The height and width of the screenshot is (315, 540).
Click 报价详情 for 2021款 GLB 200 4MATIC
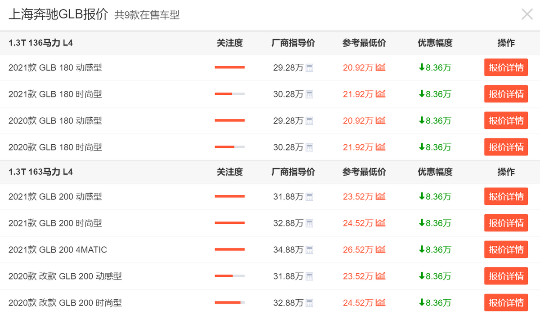(506, 250)
